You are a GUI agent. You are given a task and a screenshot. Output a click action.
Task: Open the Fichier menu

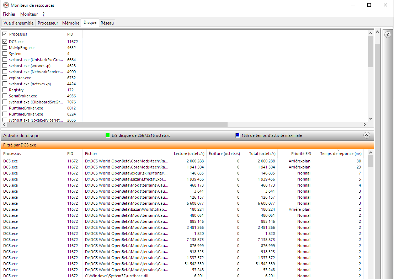pos(9,14)
